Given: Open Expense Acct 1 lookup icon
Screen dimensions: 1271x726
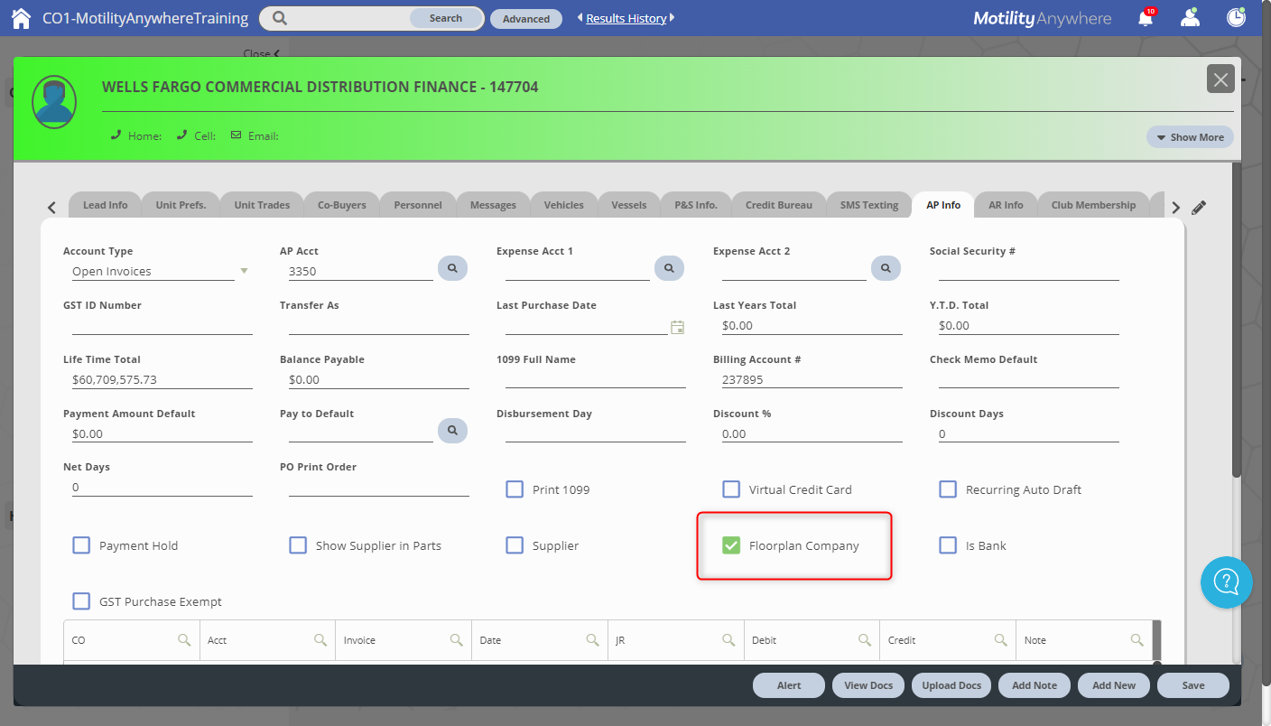Looking at the screenshot, I should [x=670, y=268].
